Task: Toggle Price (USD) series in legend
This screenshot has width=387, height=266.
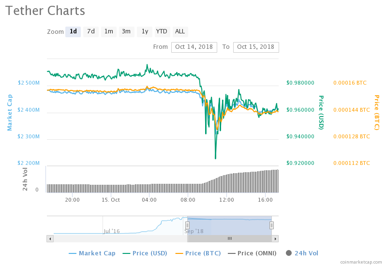Action: (x=145, y=253)
